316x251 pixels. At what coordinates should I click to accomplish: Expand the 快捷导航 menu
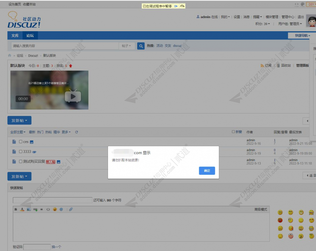pos(302,35)
